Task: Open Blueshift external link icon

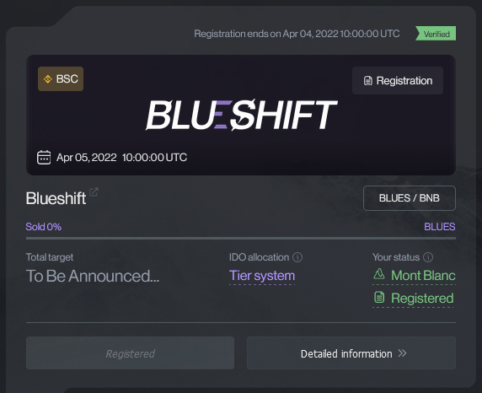Action: pyautogui.click(x=94, y=191)
